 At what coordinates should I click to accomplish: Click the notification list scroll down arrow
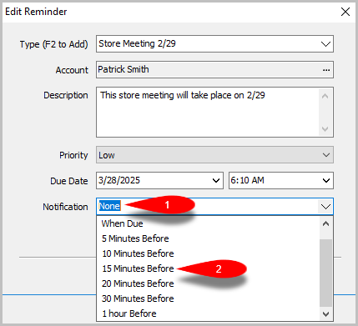click(325, 314)
